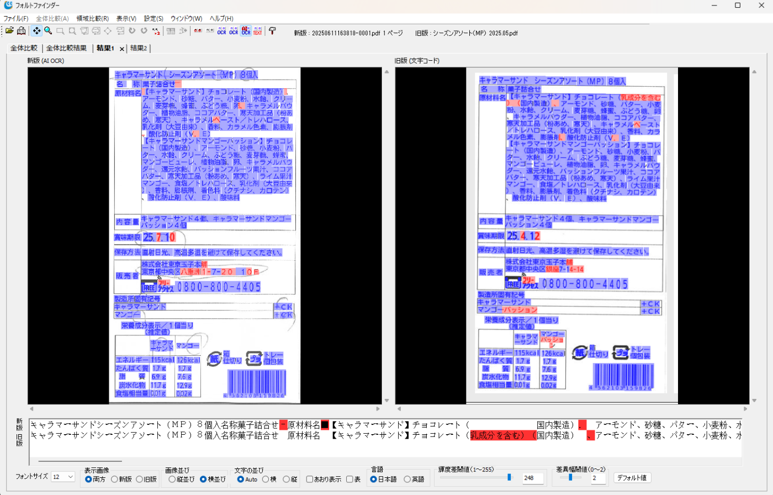Select the magnifying glass zoom tool
Image resolution: width=773 pixels, height=495 pixels.
48,31
